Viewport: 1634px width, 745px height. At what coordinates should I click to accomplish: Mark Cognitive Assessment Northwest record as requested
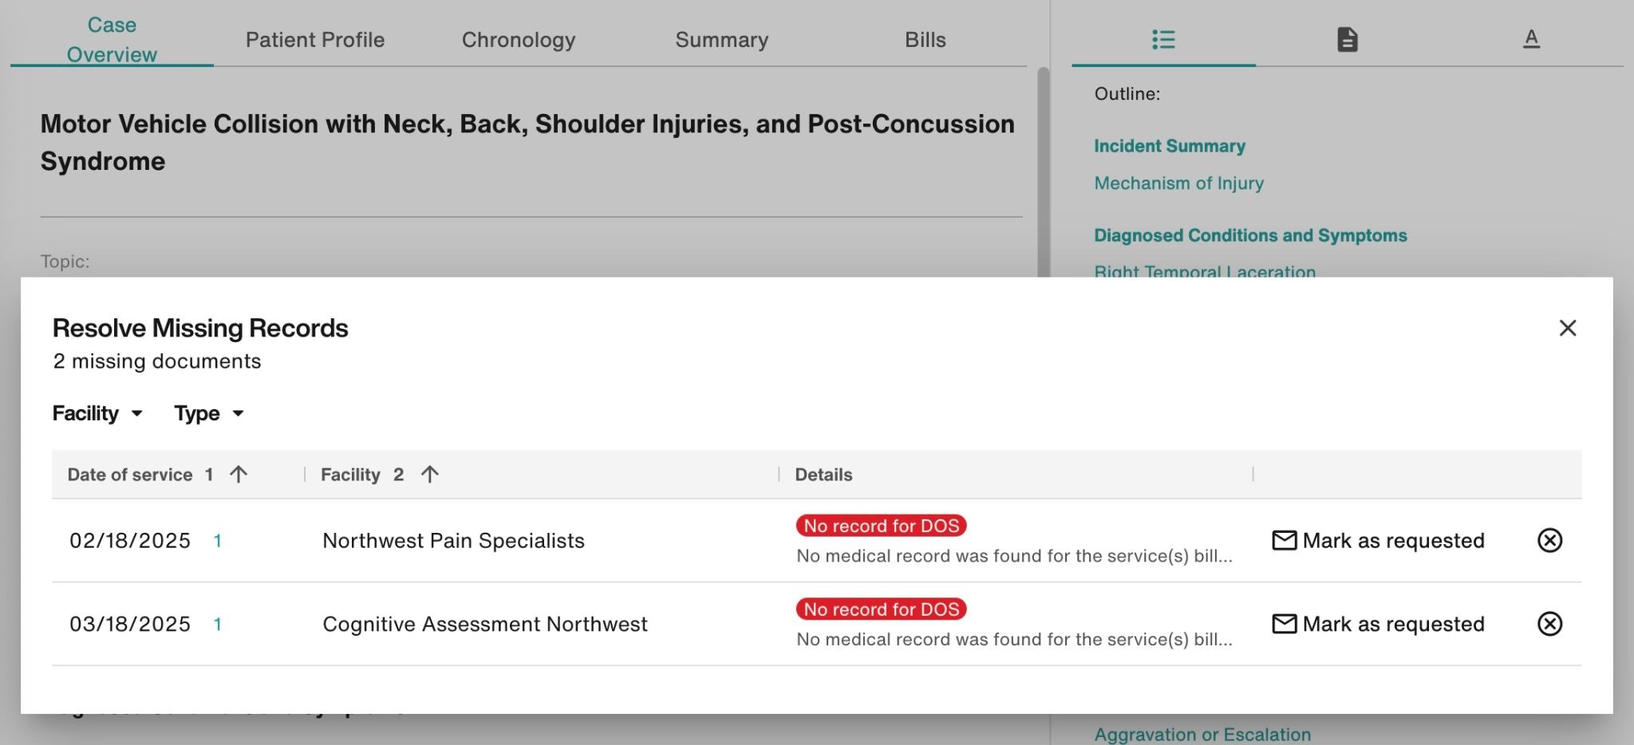tap(1378, 624)
